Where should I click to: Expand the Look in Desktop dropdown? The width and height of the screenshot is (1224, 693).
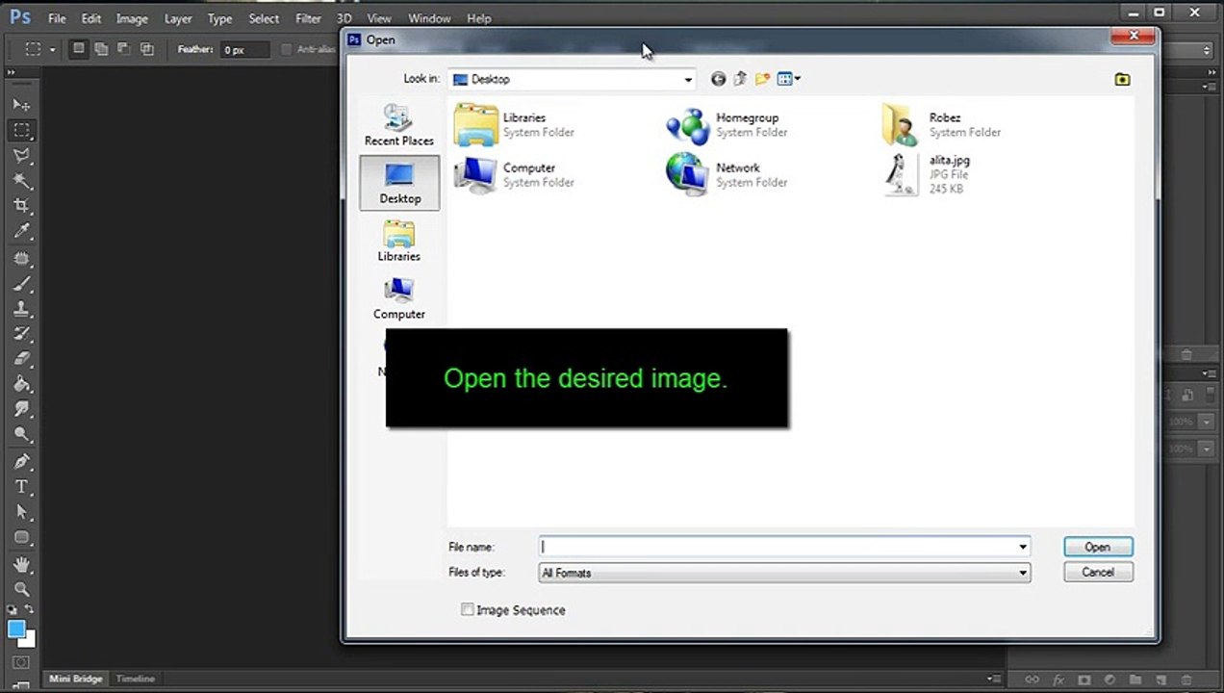coord(688,79)
